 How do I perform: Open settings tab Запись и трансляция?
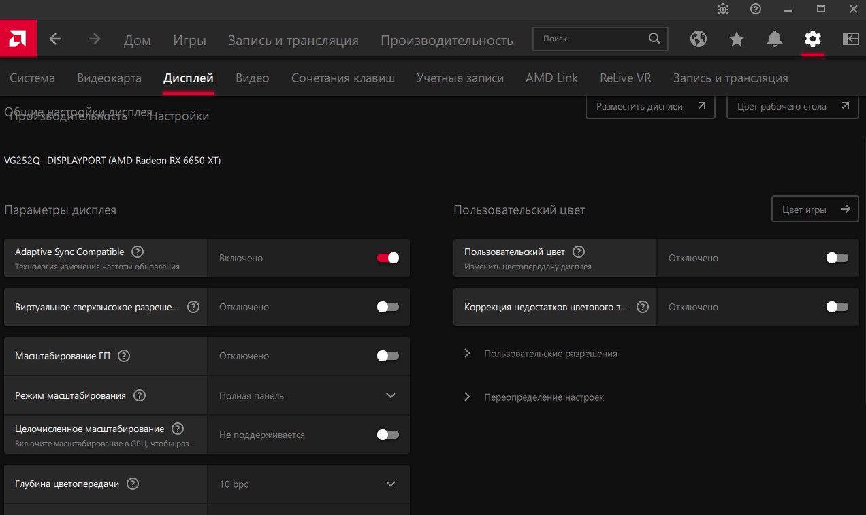pyautogui.click(x=731, y=78)
